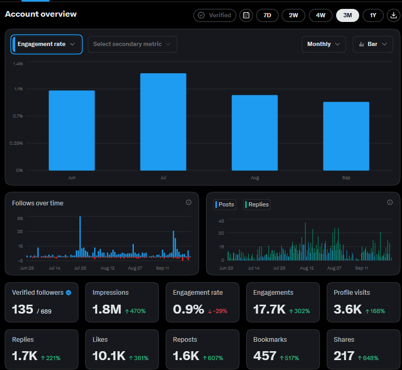This screenshot has height=370, width=402.
Task: Click the download data icon
Action: tap(394, 15)
